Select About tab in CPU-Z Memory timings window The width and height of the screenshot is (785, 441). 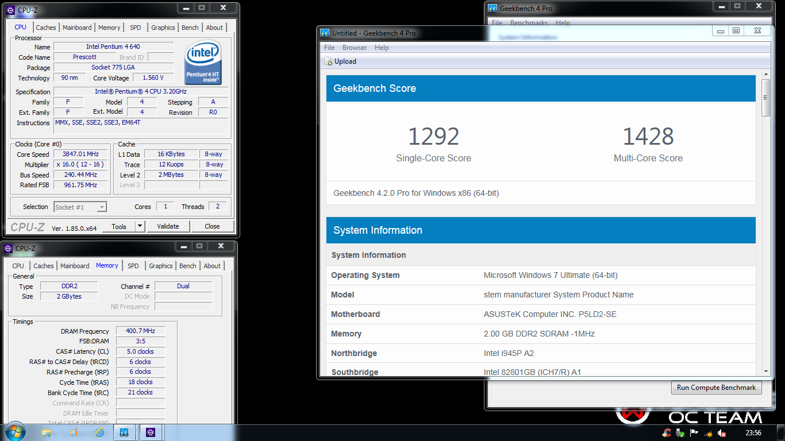pos(212,266)
